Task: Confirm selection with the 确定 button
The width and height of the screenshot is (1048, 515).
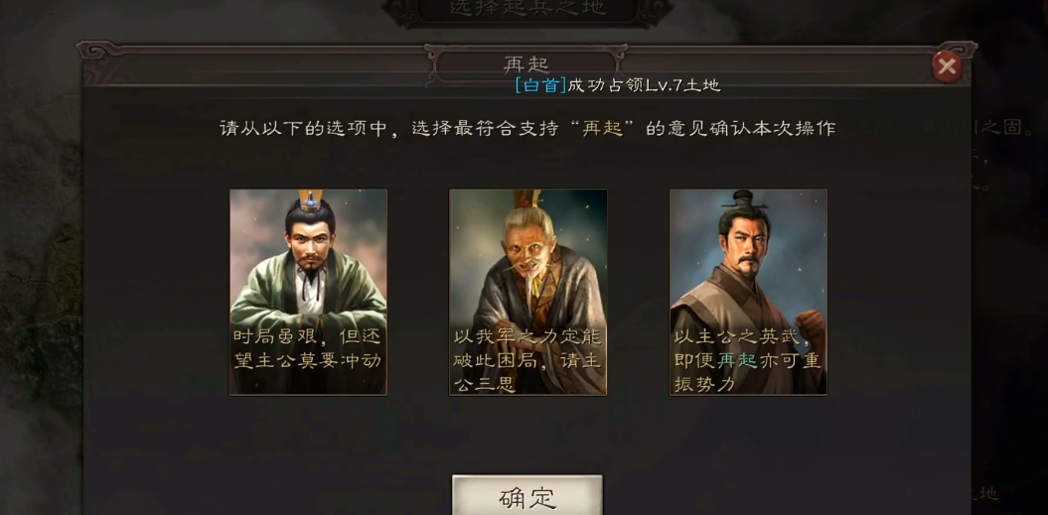Action: click(x=527, y=495)
